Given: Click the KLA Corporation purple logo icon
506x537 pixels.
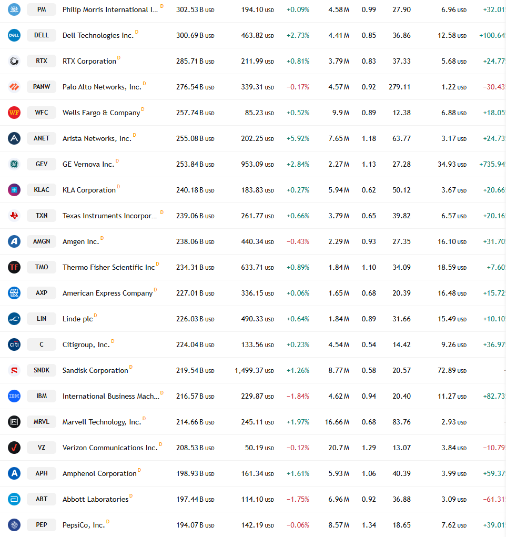Looking at the screenshot, I should pyautogui.click(x=14, y=190).
